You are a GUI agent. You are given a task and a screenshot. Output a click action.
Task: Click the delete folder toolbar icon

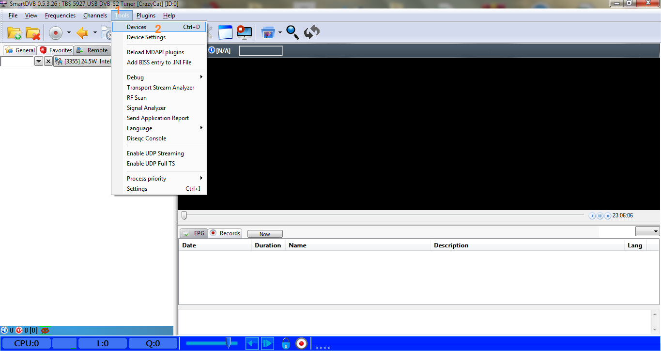point(33,33)
